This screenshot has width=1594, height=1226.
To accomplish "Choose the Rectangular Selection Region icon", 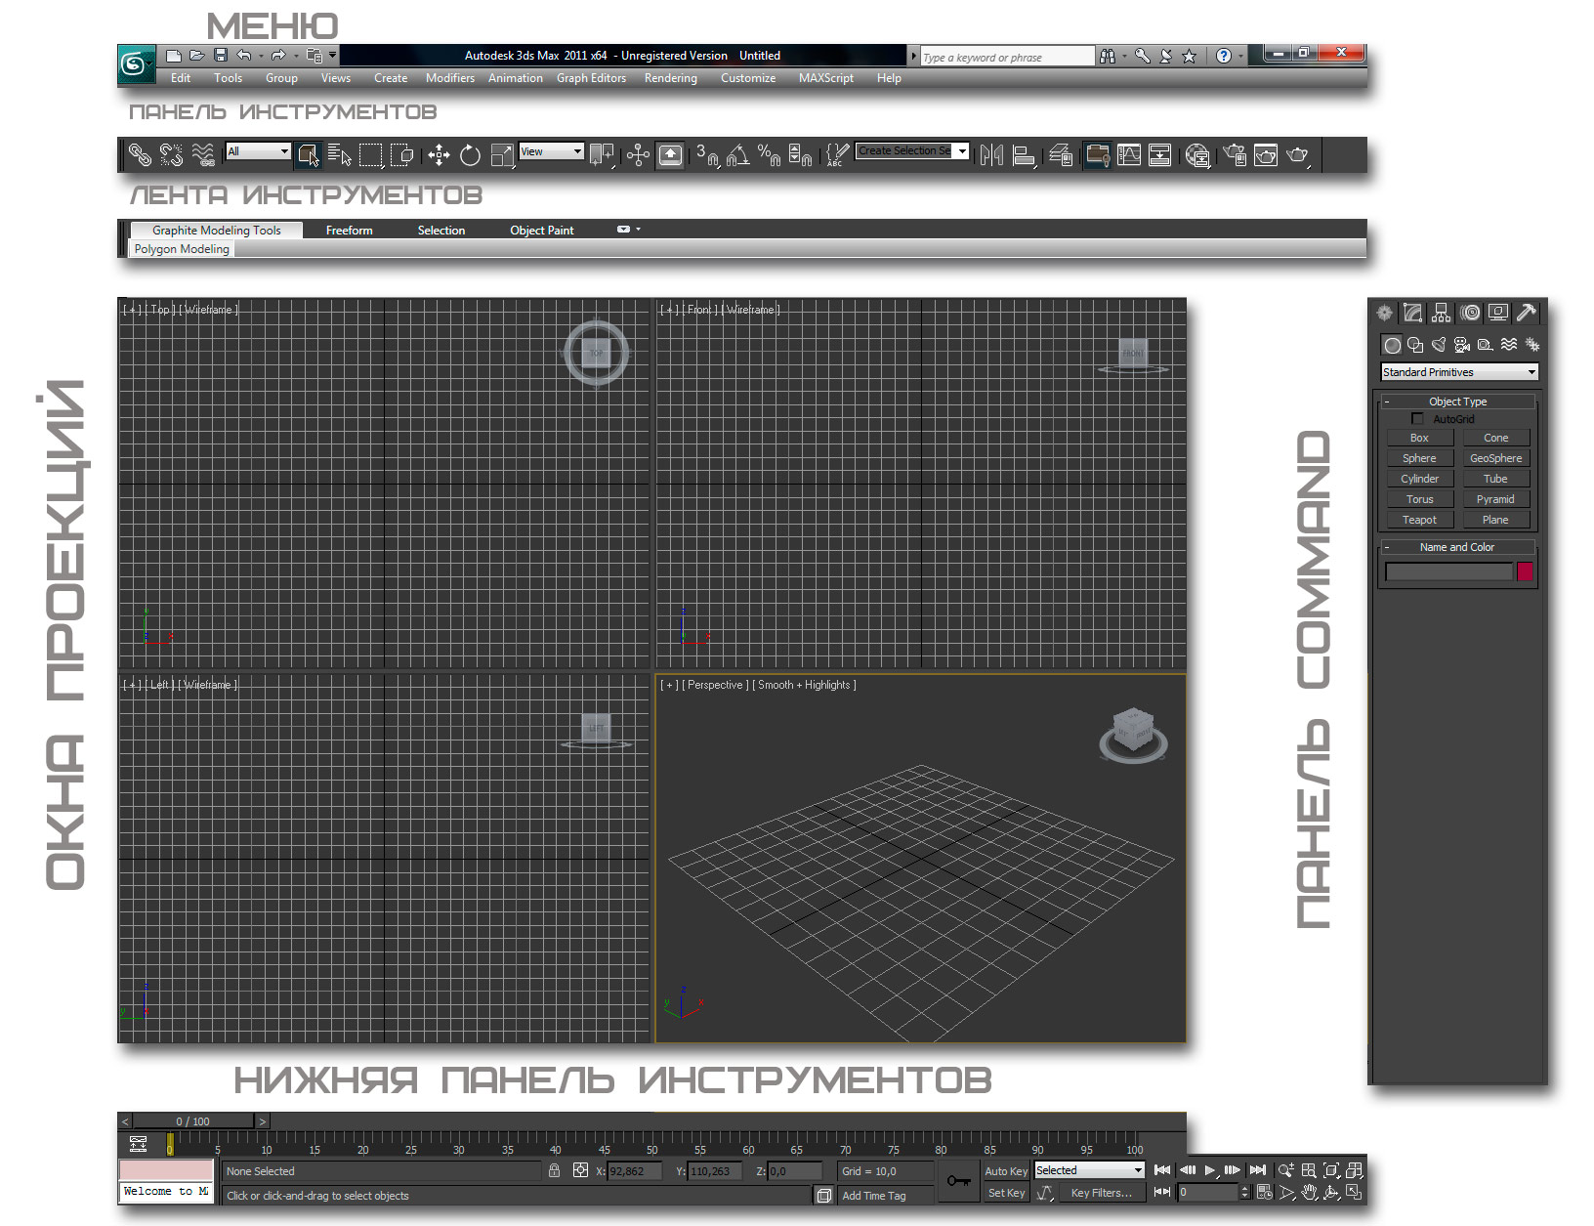I will coord(370,154).
